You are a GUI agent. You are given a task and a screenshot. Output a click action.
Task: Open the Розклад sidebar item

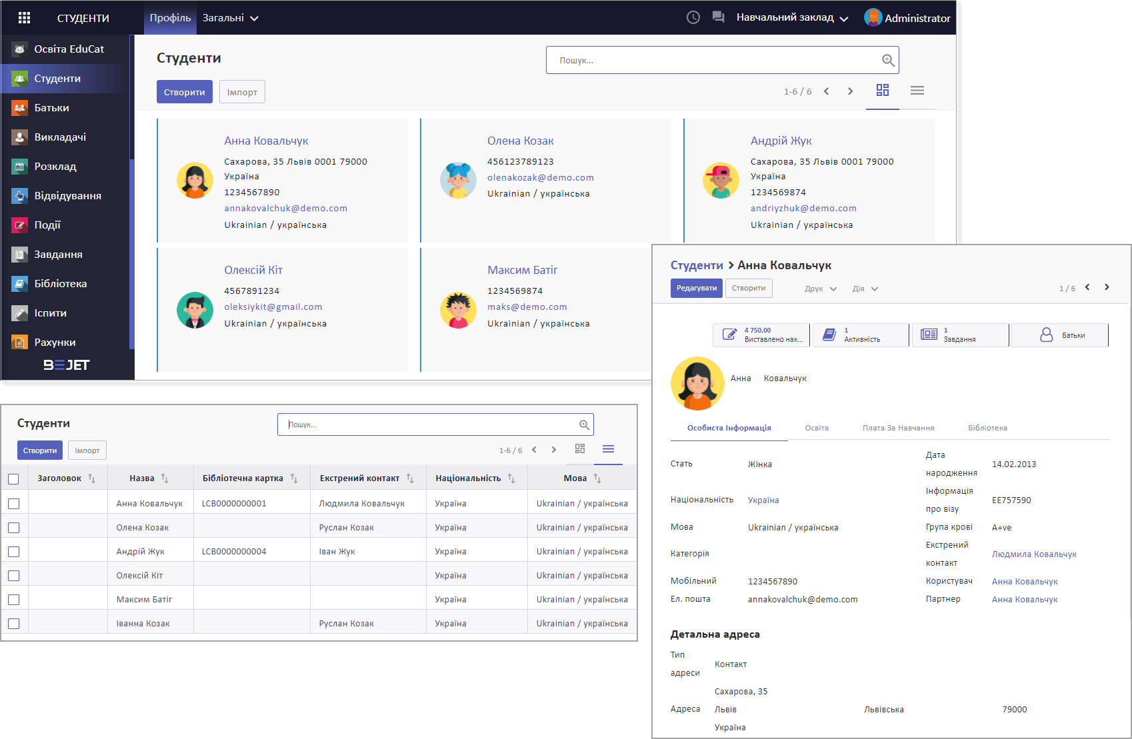coord(65,167)
